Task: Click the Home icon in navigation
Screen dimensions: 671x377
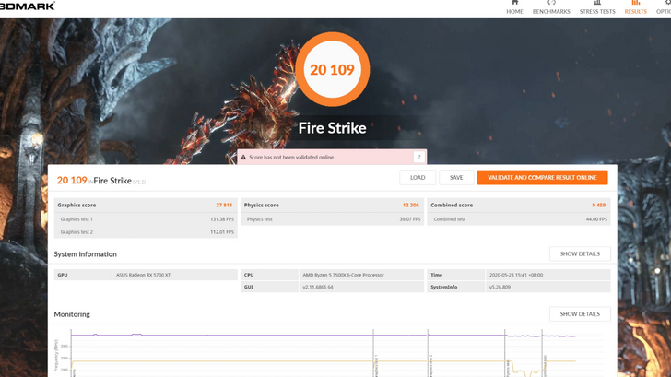Action: [514, 3]
